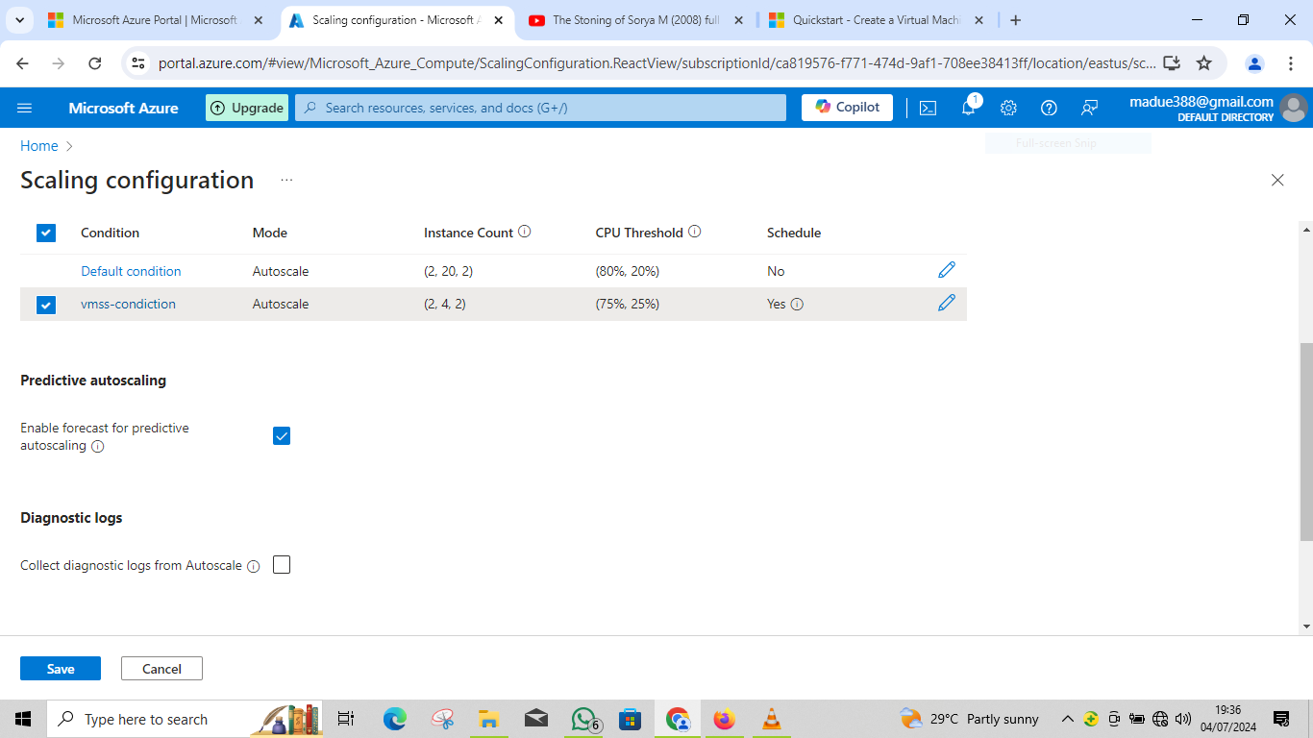Open the Chrome three-dot menu
The height and width of the screenshot is (738, 1313).
point(1290,63)
